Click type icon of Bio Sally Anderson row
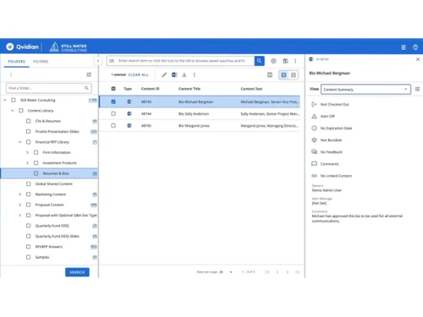423x317 pixels. tap(129, 114)
